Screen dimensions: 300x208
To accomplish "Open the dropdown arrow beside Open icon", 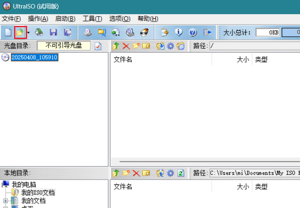I will (29, 32).
